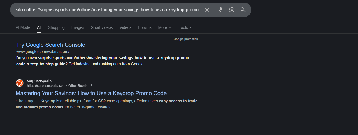
Task: Submit search with magnifying glass icon
Action: pos(243,10)
